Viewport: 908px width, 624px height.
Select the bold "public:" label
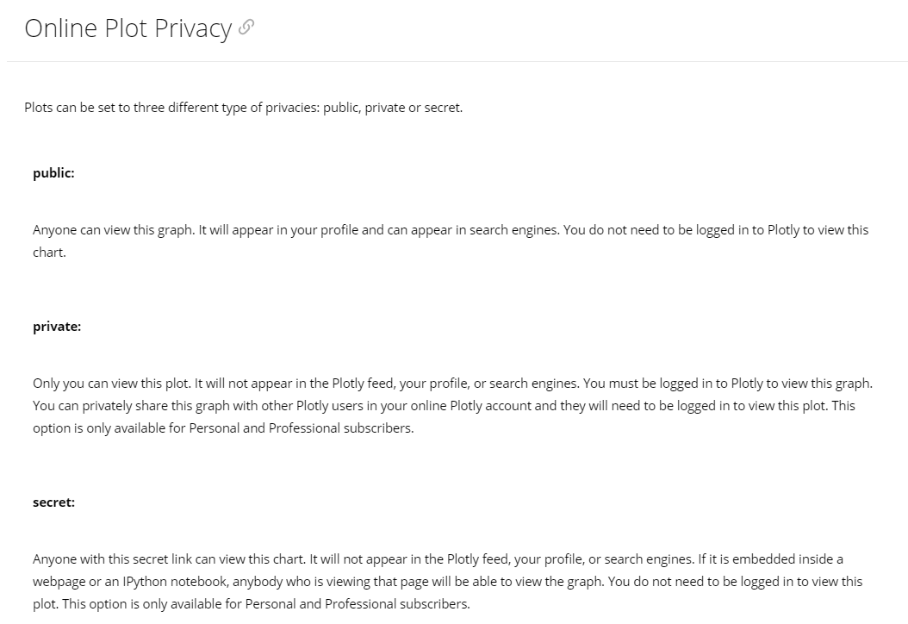click(x=54, y=173)
